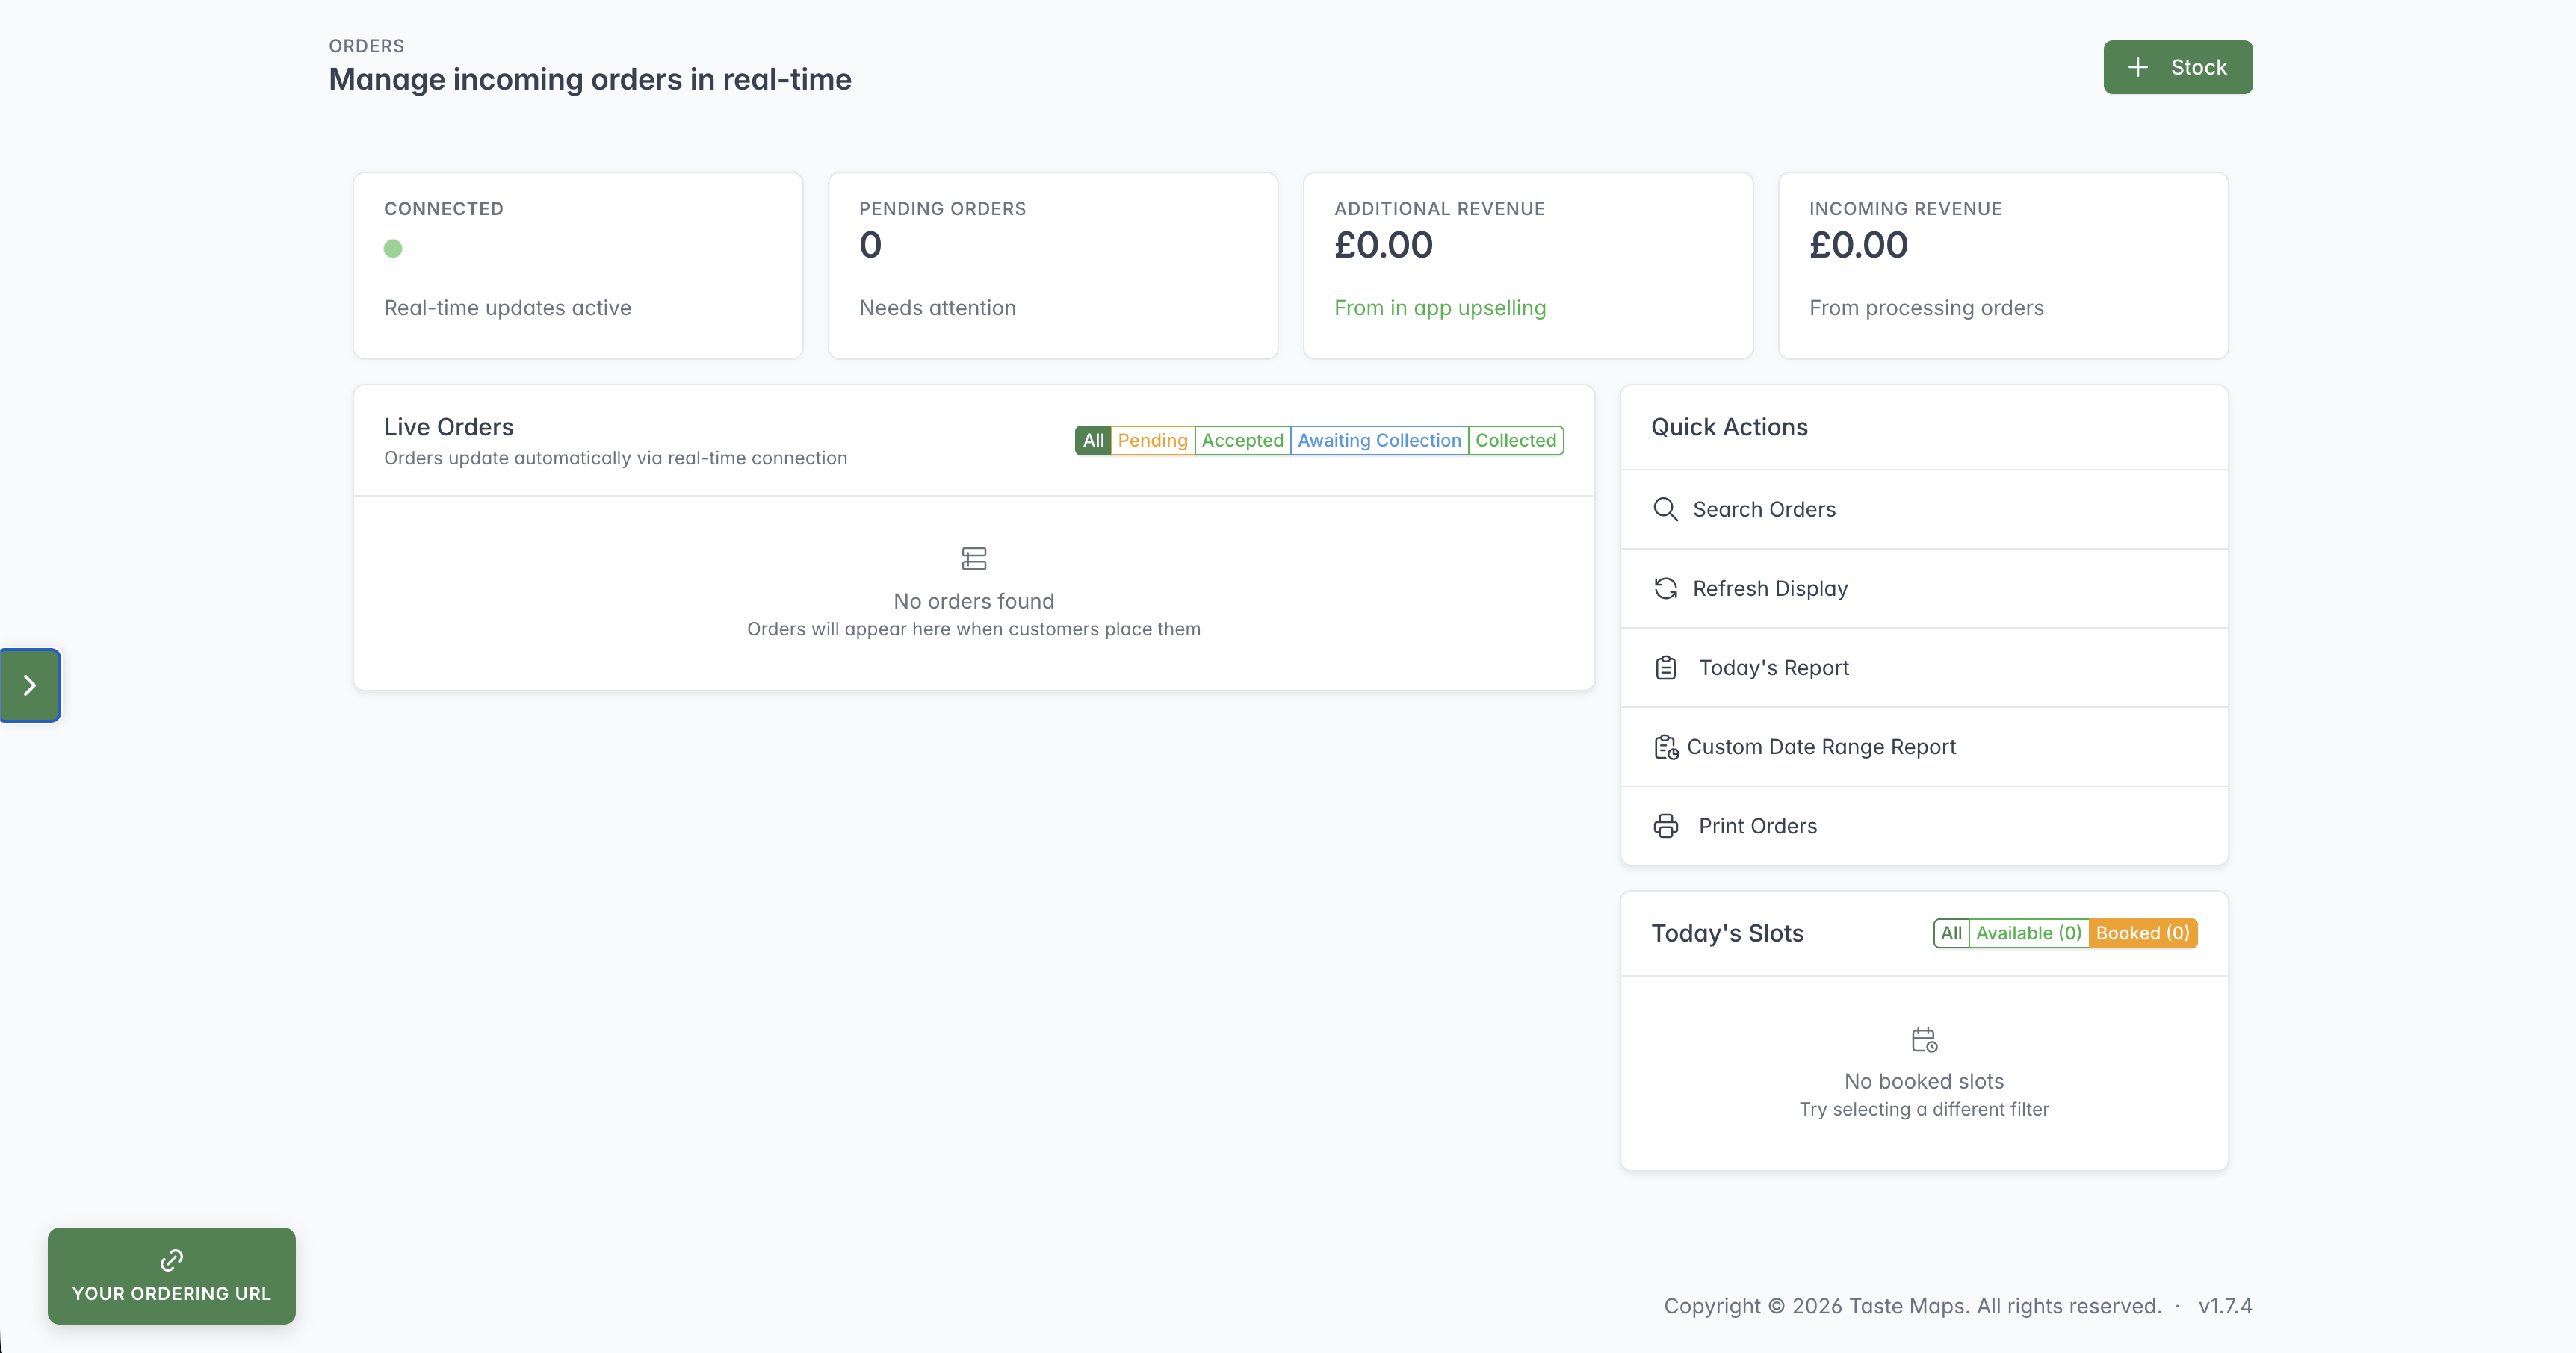The width and height of the screenshot is (2576, 1353).
Task: Click the Today's Report clipboard icon
Action: click(1665, 668)
